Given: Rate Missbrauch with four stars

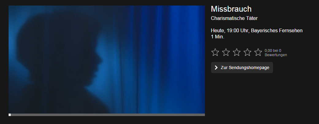Looking at the screenshot, I should (x=248, y=52).
